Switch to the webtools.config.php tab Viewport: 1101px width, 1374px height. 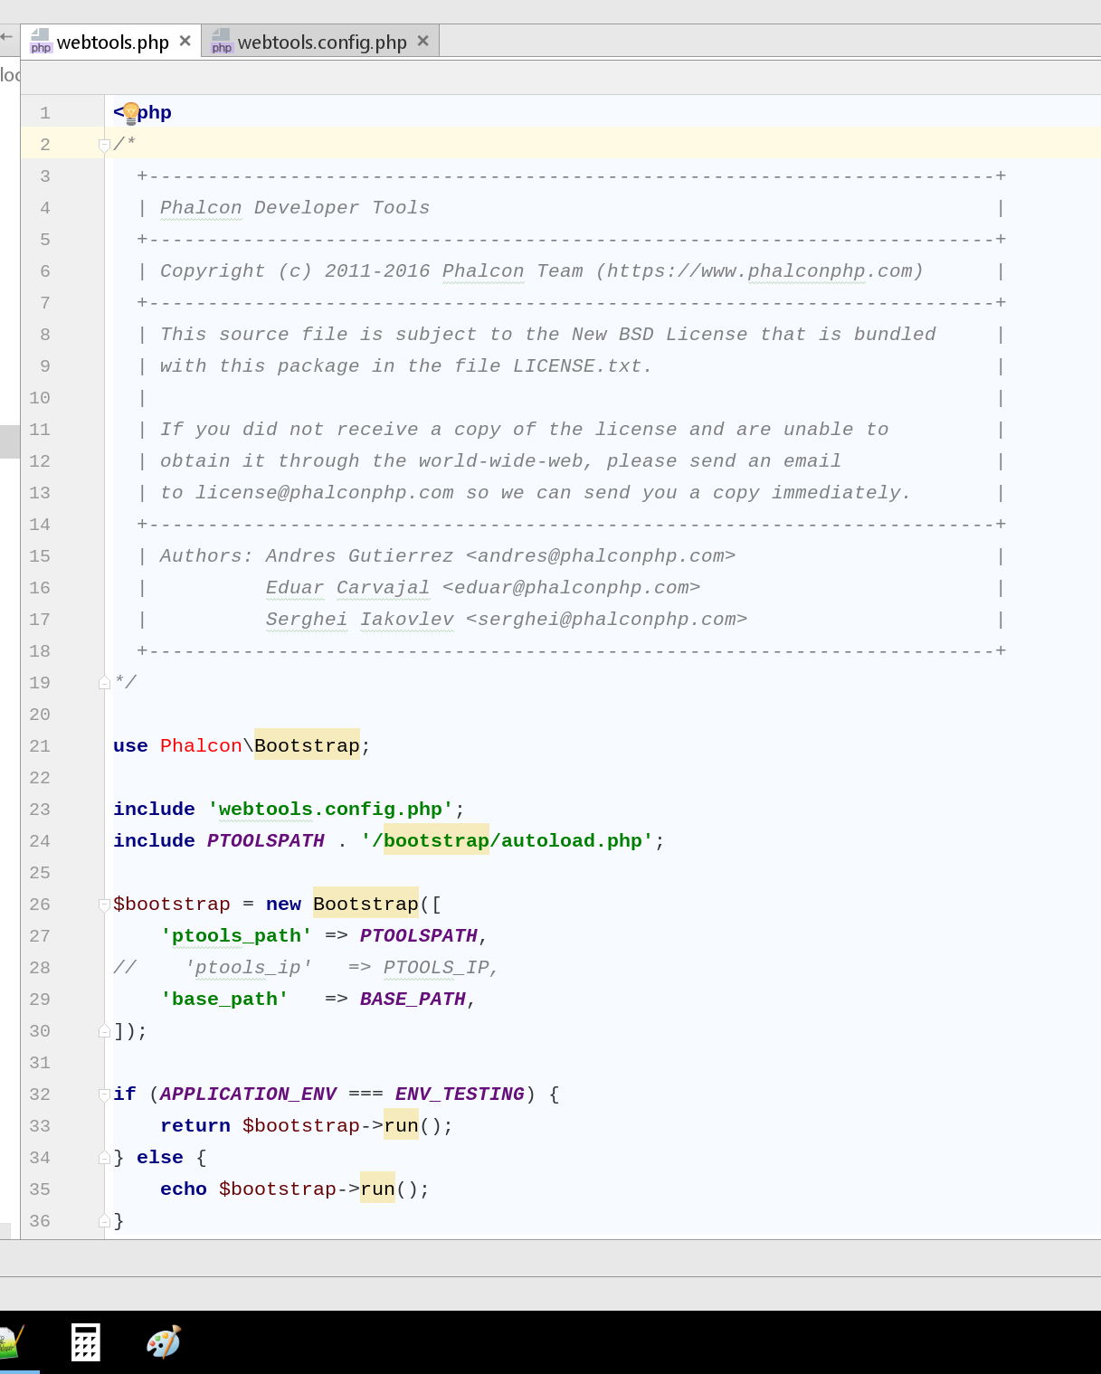pos(321,43)
